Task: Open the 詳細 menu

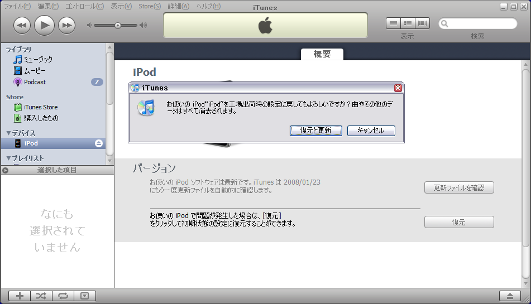Action: [x=179, y=6]
